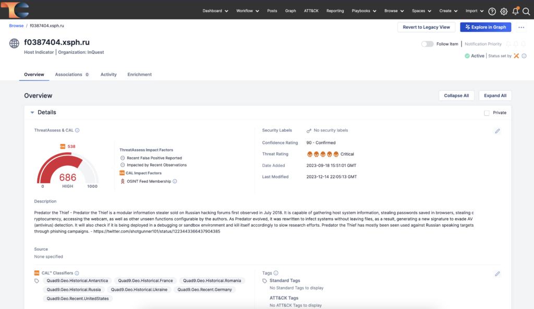Click the CAL Classifiers tag icon
The image size is (534, 309).
coord(37,281)
